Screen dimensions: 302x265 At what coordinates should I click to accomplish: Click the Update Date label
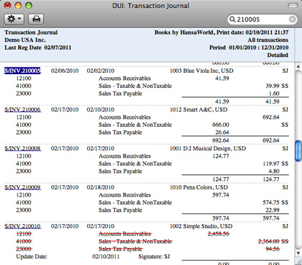click(x=32, y=256)
